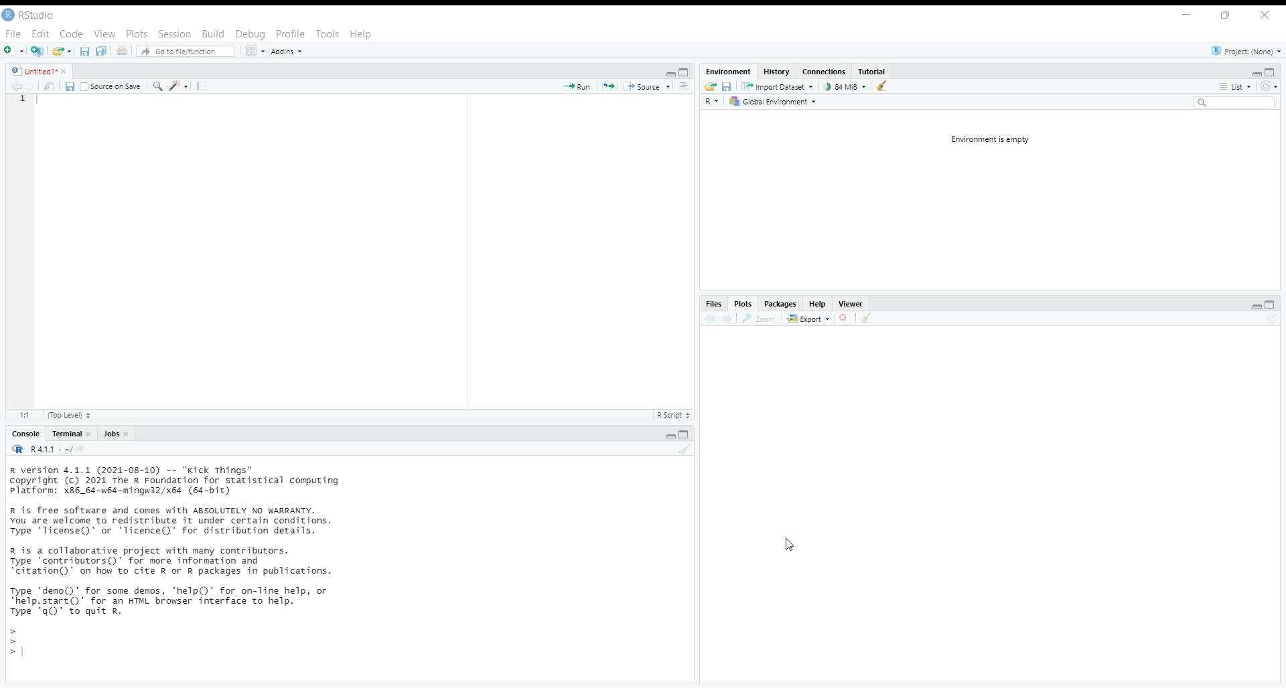Switch to the Terminal tab
The image size is (1286, 688).
pyautogui.click(x=67, y=435)
